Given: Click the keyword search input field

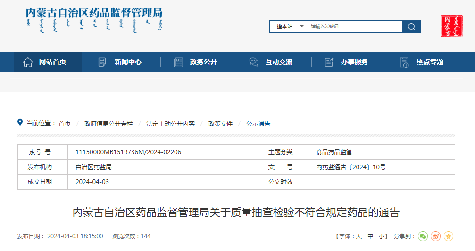Looking at the screenshot, I should coord(355,26).
